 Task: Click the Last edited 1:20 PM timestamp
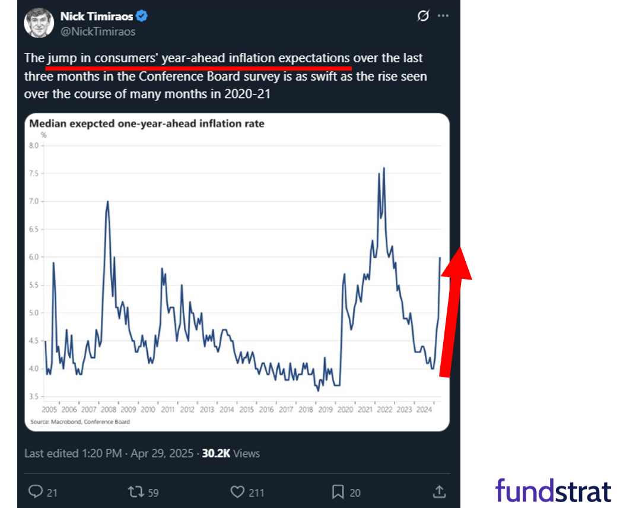coord(73,453)
